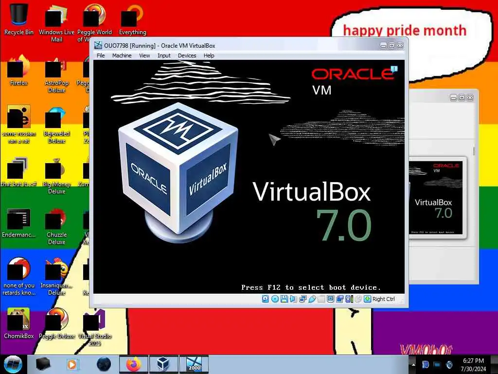Screen dimensions: 498x374
Task: Click inside the running VM boot screen
Action: pyautogui.click(x=249, y=176)
